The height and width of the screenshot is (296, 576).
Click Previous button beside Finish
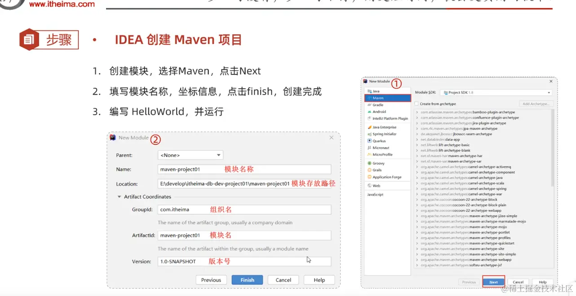tap(211, 280)
